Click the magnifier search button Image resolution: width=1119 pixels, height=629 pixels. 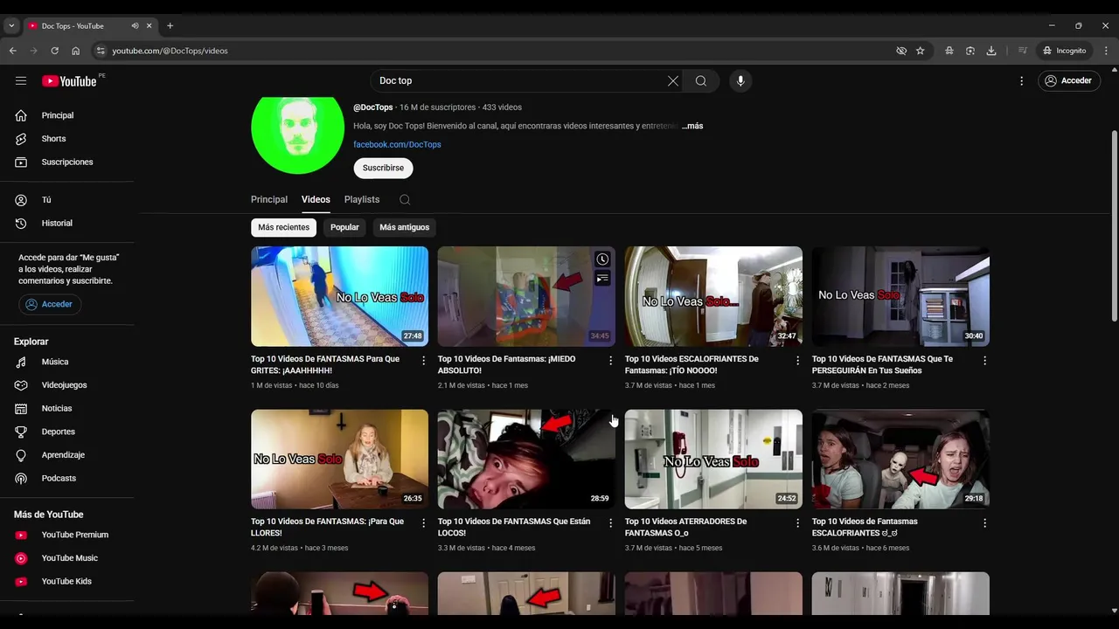click(x=701, y=80)
